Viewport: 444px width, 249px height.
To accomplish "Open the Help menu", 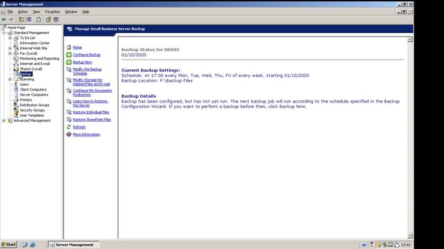I will (86, 12).
